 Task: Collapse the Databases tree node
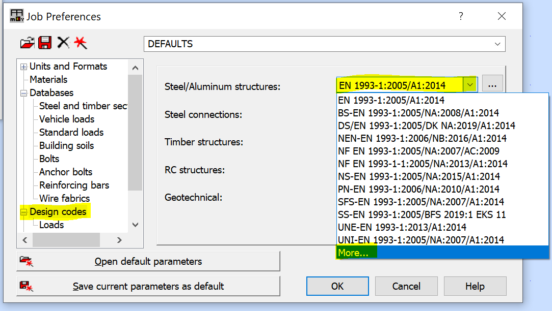click(x=23, y=94)
